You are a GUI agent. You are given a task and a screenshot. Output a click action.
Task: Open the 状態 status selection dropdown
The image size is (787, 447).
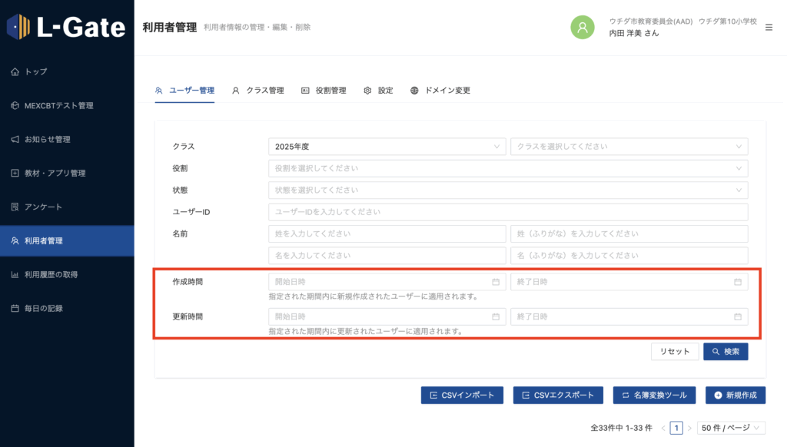coord(507,190)
